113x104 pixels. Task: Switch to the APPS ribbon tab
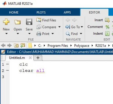(67, 12)
